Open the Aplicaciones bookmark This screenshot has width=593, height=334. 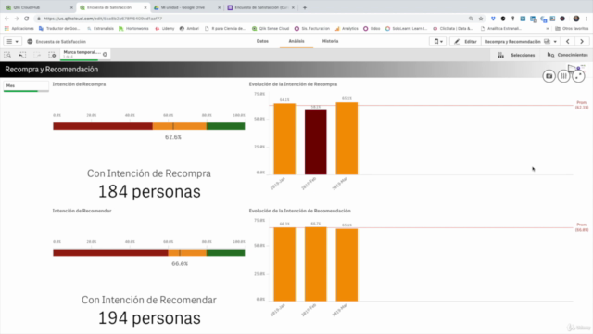19,29
